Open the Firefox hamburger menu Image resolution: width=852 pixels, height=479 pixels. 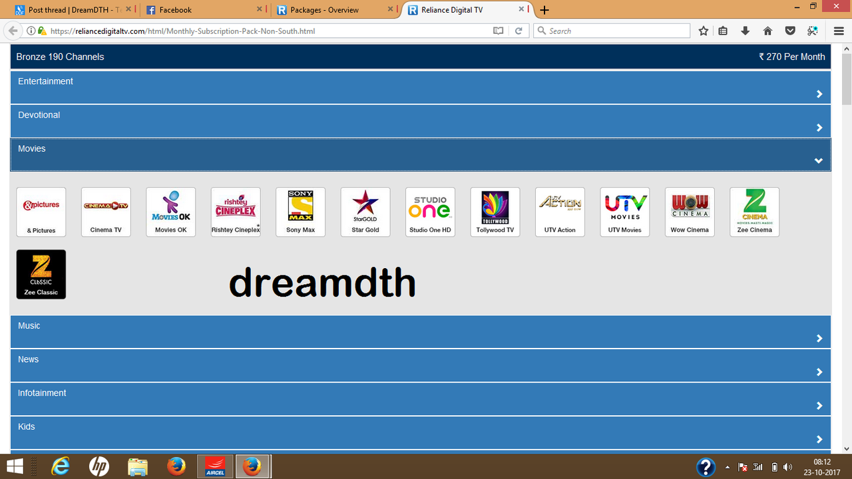click(x=839, y=31)
